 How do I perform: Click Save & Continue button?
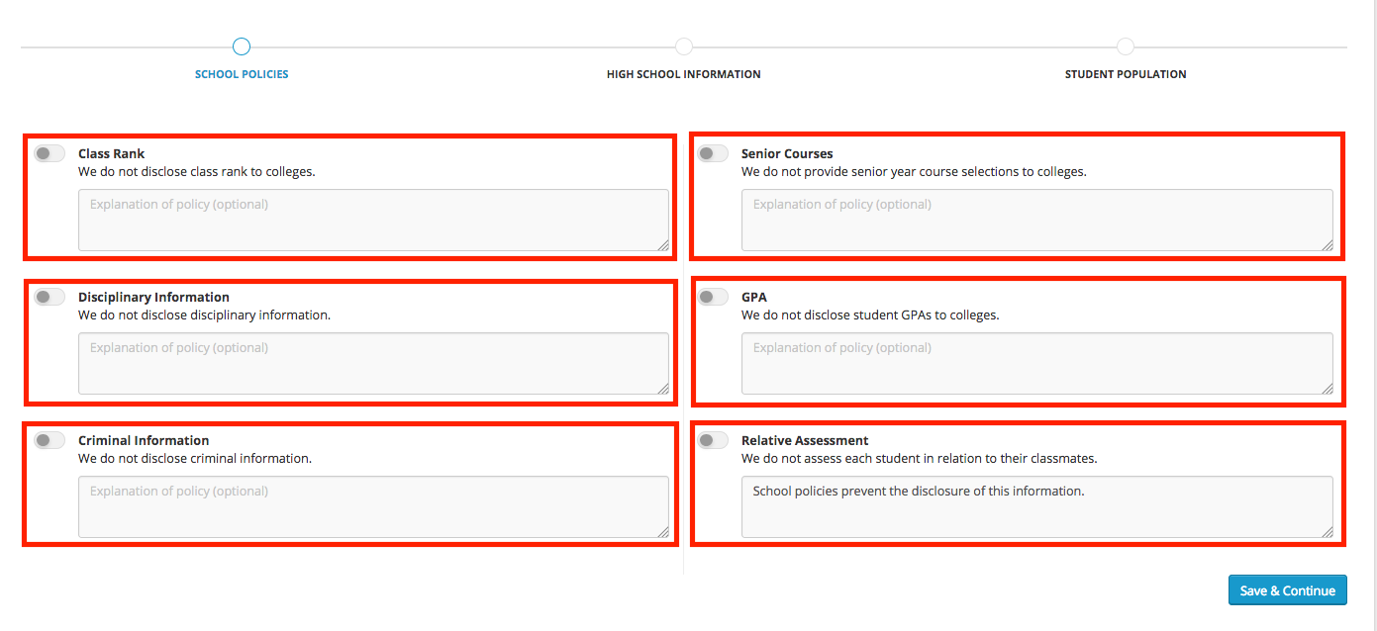1288,590
